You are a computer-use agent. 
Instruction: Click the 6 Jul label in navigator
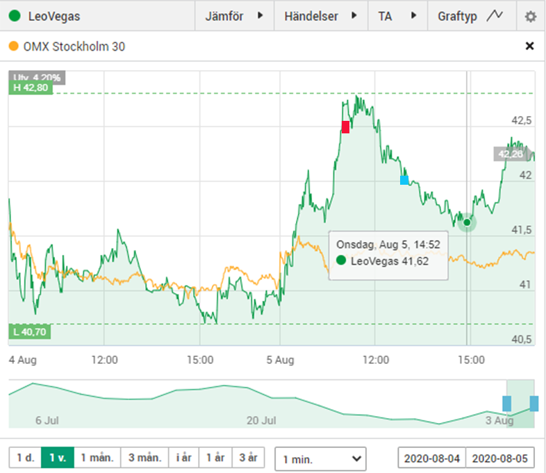coord(47,420)
